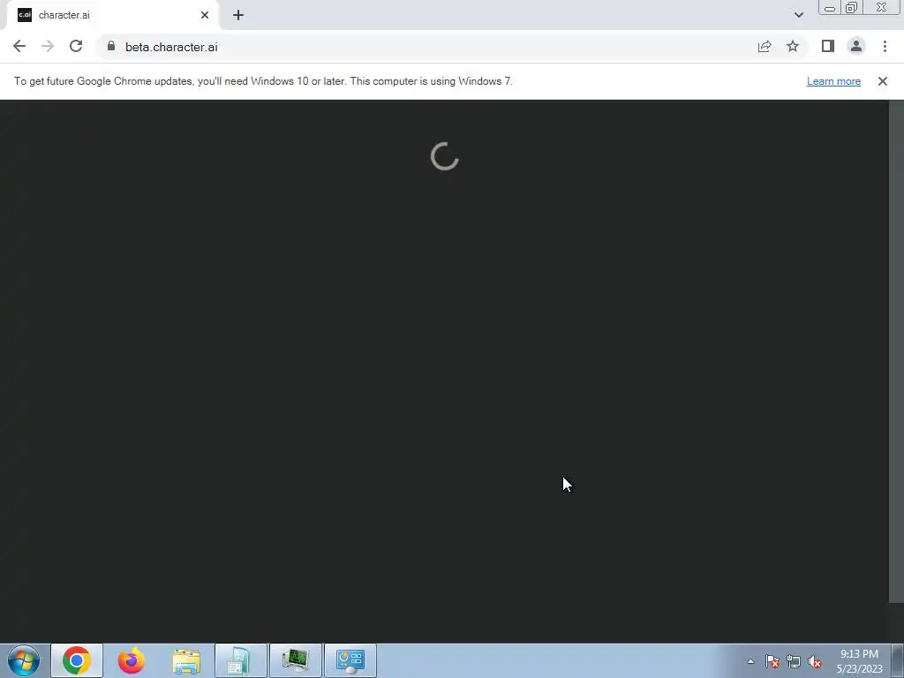Open the document viewer taskbar icon
Screen dimensions: 904x678
(241, 660)
